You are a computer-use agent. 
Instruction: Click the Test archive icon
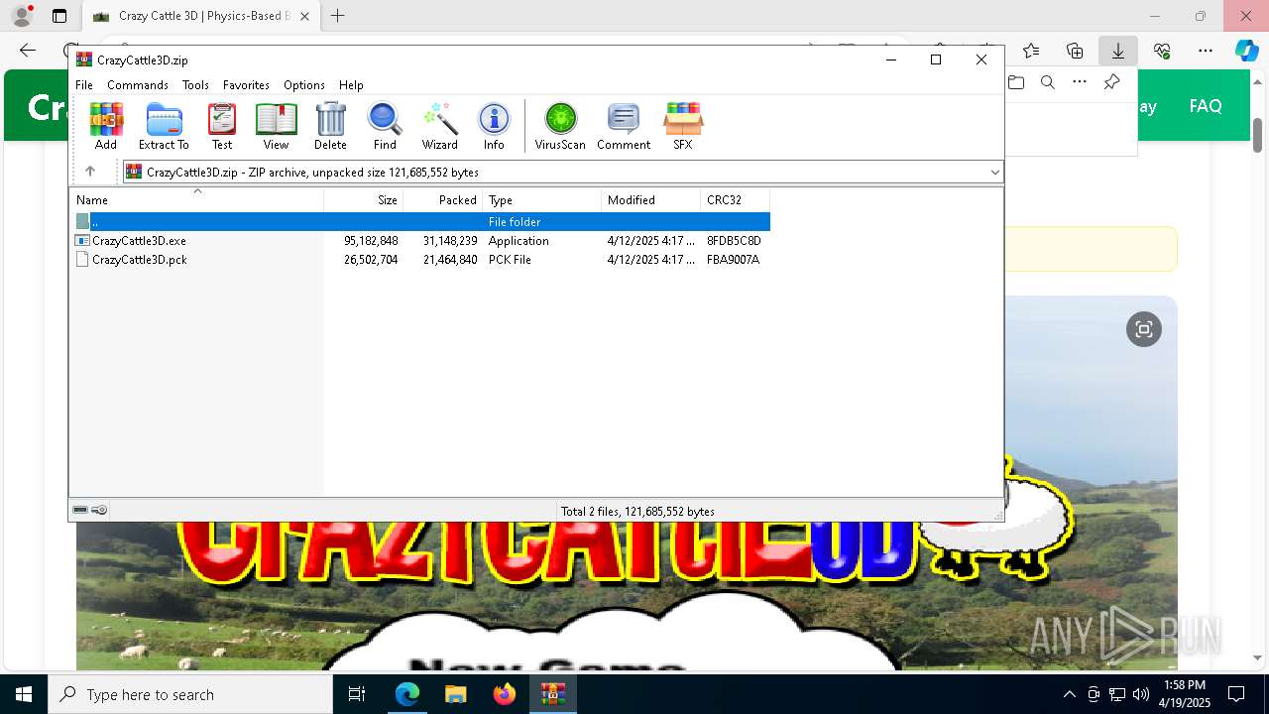222,126
